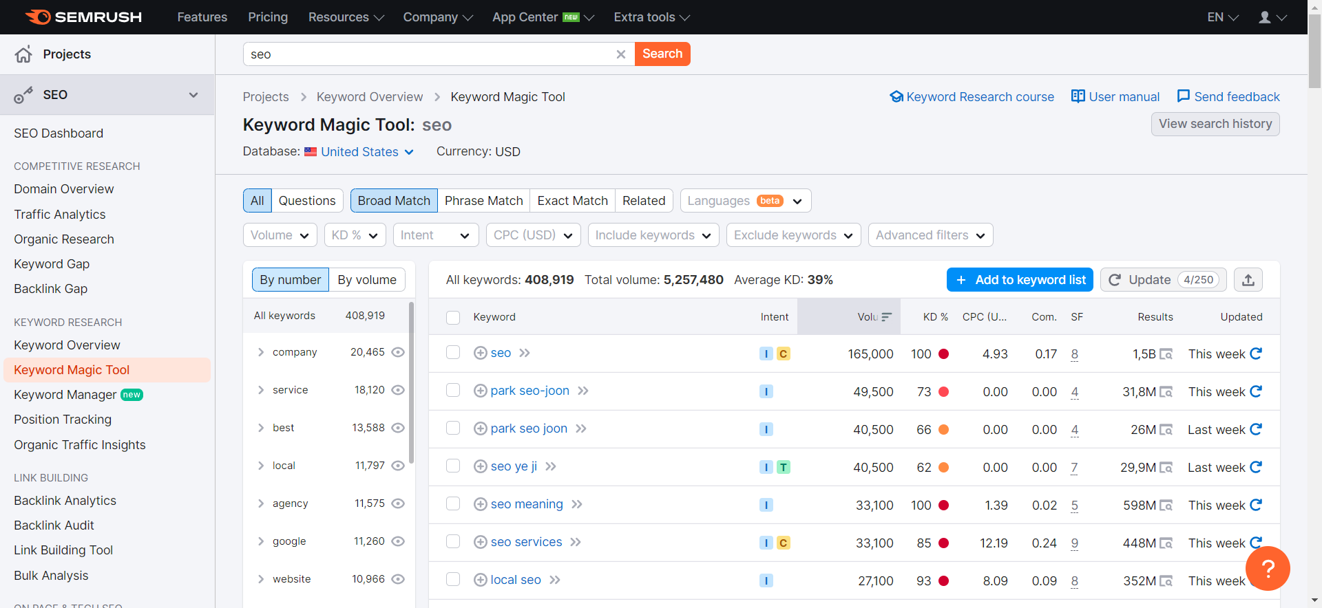This screenshot has height=608, width=1322.
Task: Click Transactional badge for 'seo ye ji'
Action: coord(783,467)
